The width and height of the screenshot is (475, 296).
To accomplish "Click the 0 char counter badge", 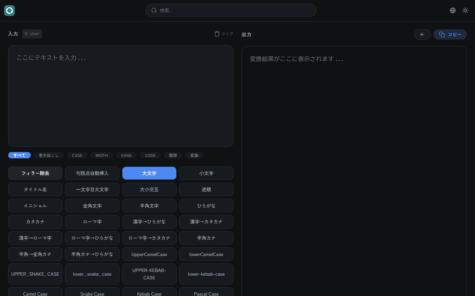I will click(32, 34).
